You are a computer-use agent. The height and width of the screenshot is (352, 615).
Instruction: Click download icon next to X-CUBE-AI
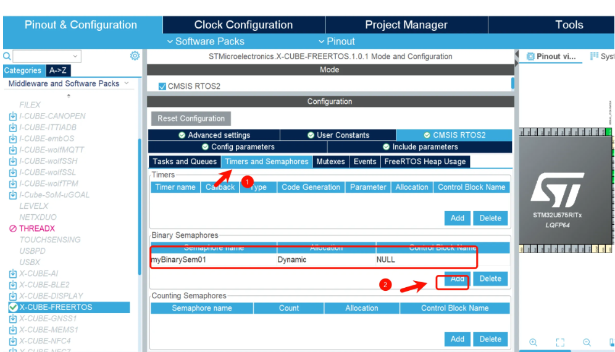click(x=13, y=274)
